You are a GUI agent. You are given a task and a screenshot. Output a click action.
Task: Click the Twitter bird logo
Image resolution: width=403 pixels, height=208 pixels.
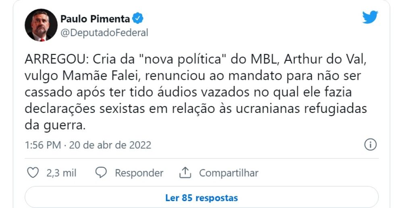tap(370, 17)
